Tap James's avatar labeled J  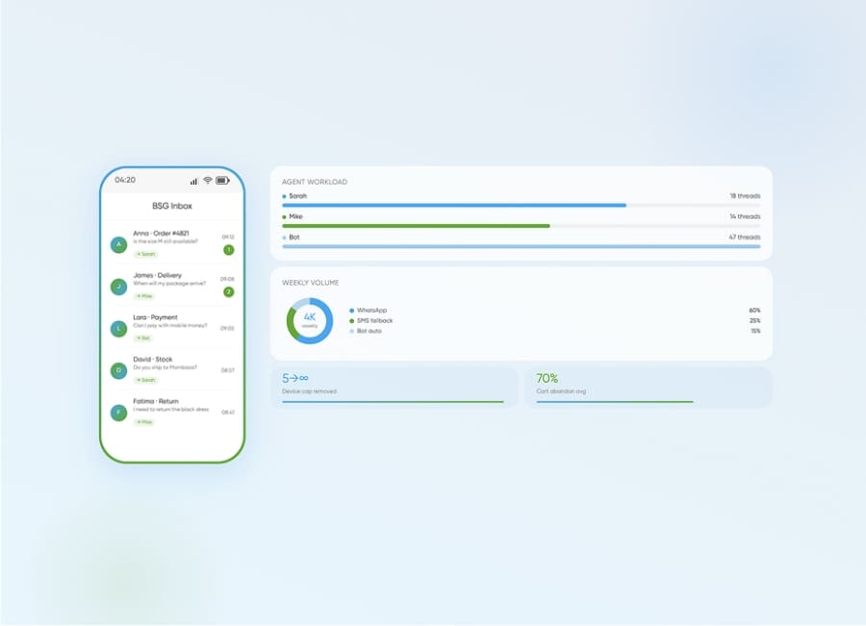pyautogui.click(x=118, y=287)
